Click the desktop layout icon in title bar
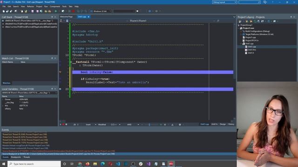298x167 pixels. 265,2
